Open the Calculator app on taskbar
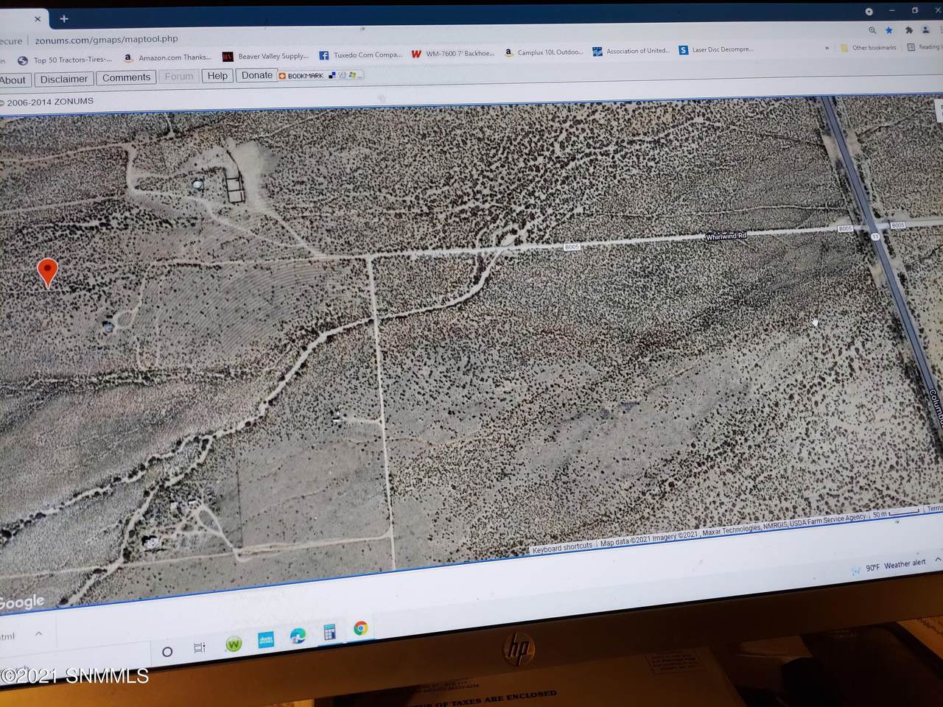The height and width of the screenshot is (707, 943). (x=329, y=632)
